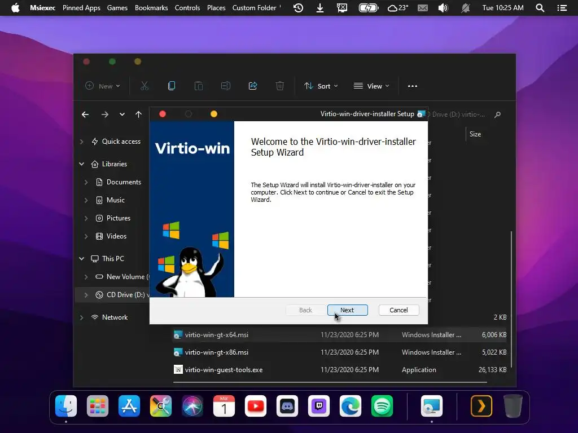Screen dimensions: 578x433
Task: Click the Size column header
Action: tap(475, 134)
